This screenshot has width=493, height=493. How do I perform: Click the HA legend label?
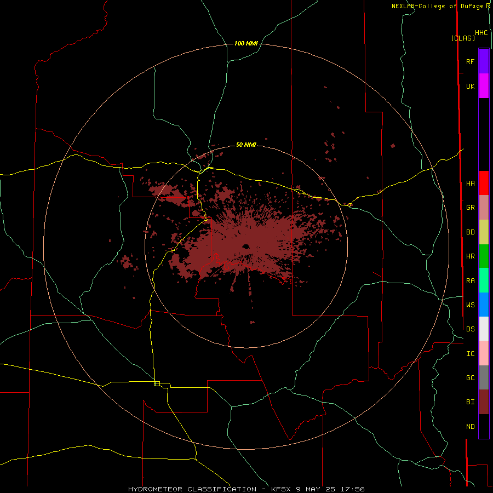pos(471,184)
